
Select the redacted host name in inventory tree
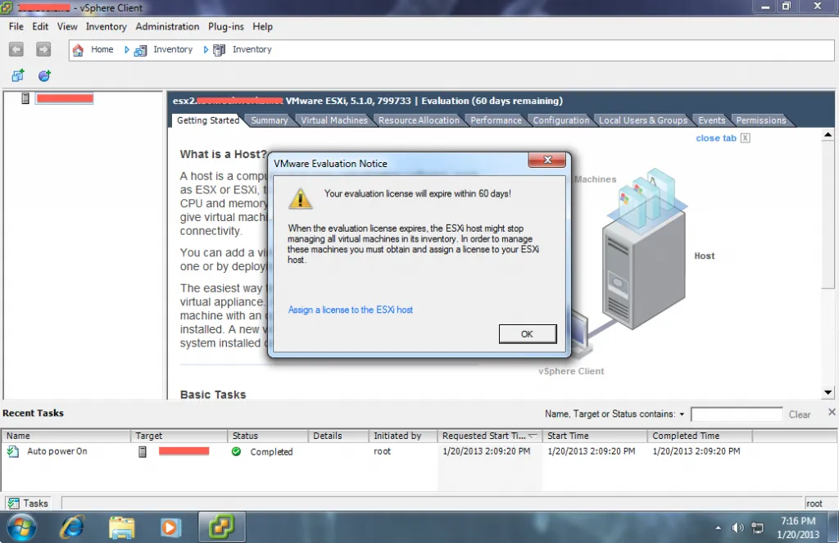tap(65, 98)
